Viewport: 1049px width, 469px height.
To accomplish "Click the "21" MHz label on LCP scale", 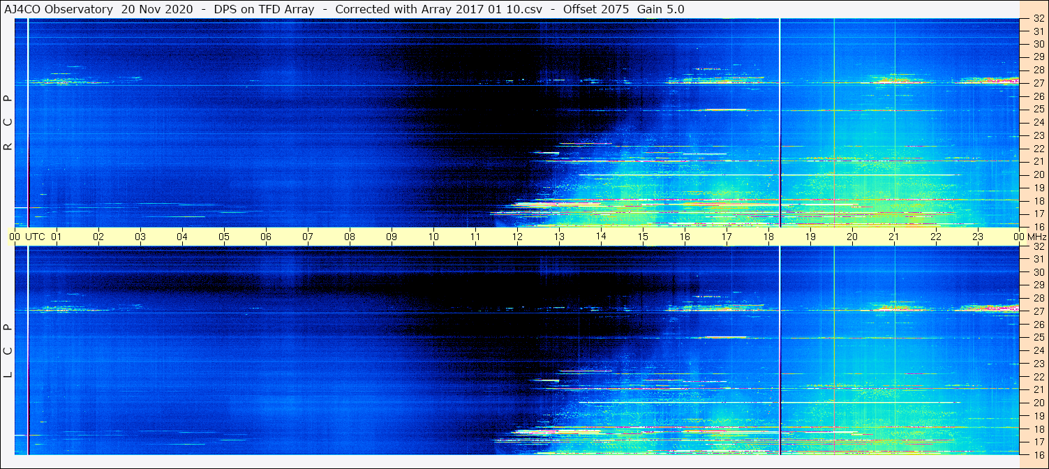I will click(x=1039, y=389).
